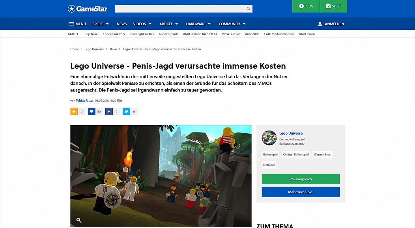Open the green PLUS button
Viewport: 415px width, 228px height.
coord(306,6)
